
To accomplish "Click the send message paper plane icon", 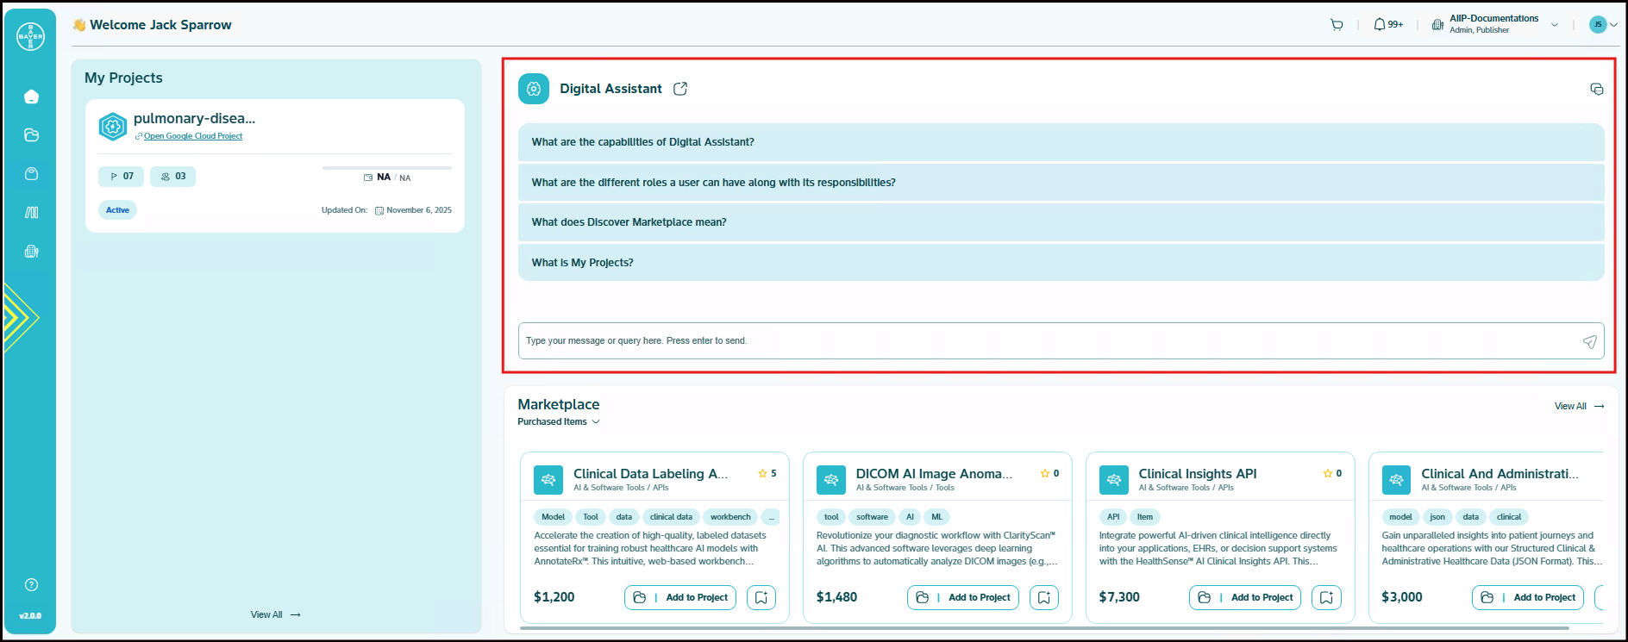I will (x=1589, y=342).
